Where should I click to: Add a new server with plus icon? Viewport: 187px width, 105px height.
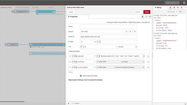coord(135,31)
